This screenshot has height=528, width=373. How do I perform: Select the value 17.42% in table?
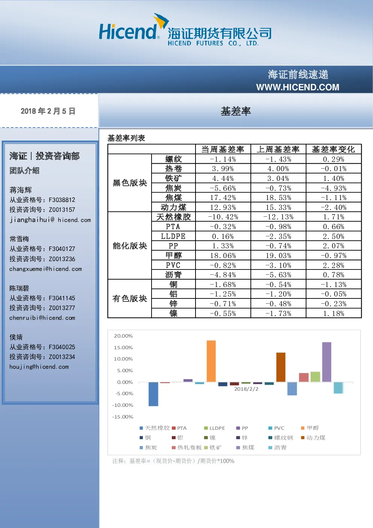223,198
